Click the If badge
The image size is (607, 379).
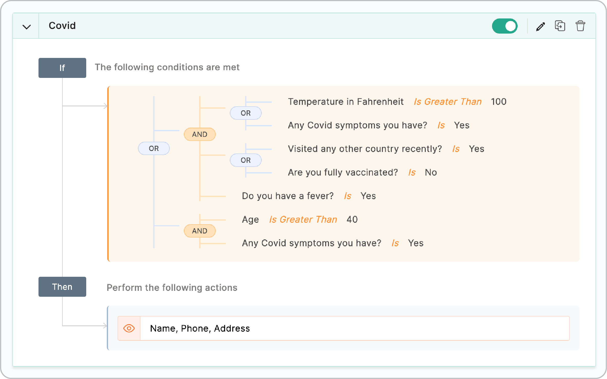[62, 68]
